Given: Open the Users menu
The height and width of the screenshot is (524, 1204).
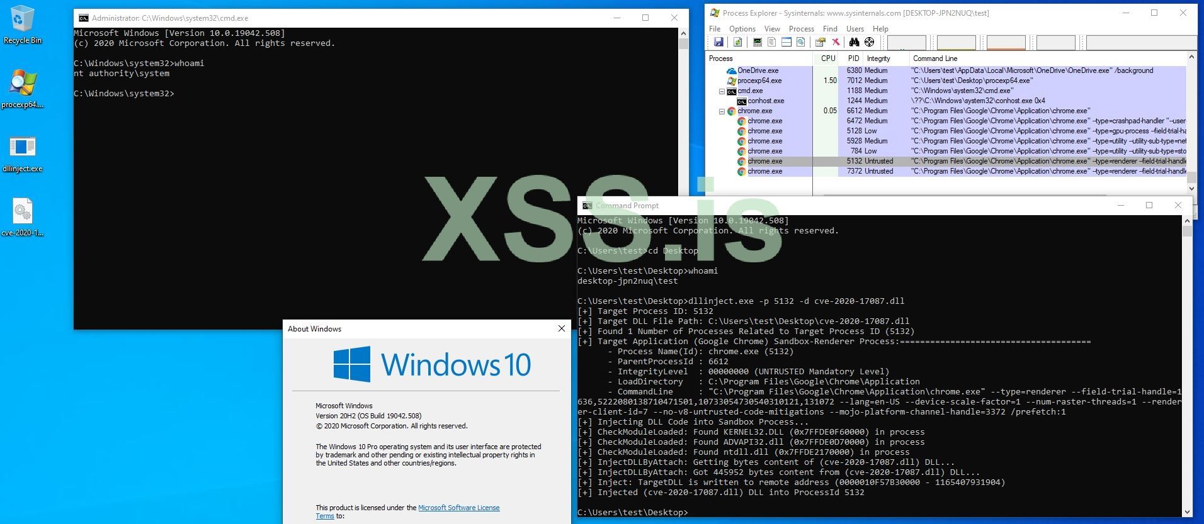Looking at the screenshot, I should click(855, 29).
